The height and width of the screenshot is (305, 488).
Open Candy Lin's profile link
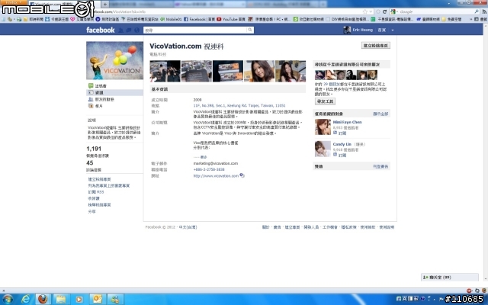coord(342,144)
